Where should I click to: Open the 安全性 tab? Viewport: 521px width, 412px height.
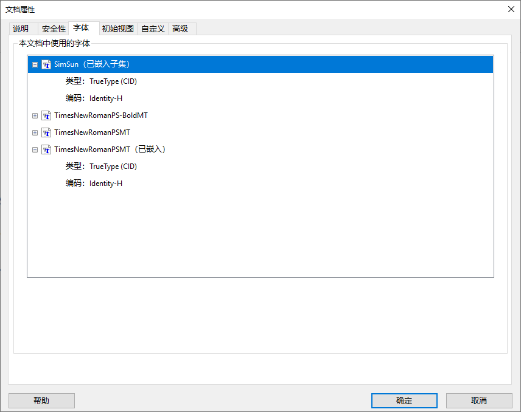54,29
